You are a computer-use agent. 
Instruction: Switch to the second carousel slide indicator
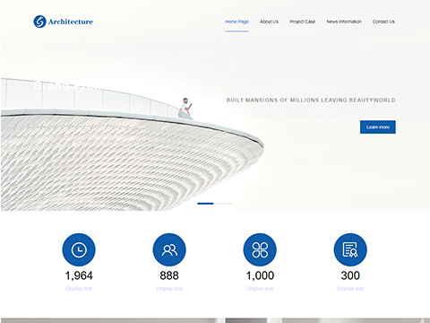click(224, 204)
